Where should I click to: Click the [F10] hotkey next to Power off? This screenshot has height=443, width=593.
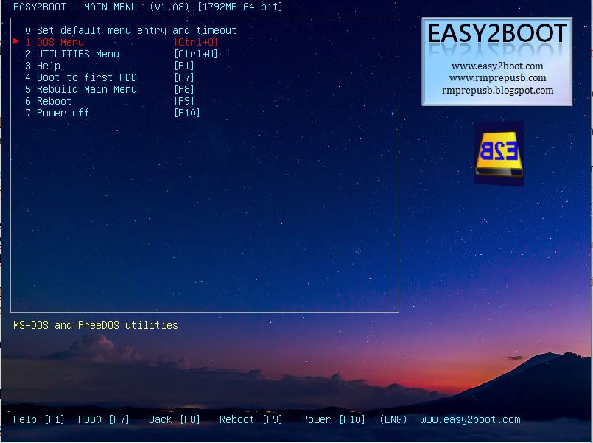[187, 113]
